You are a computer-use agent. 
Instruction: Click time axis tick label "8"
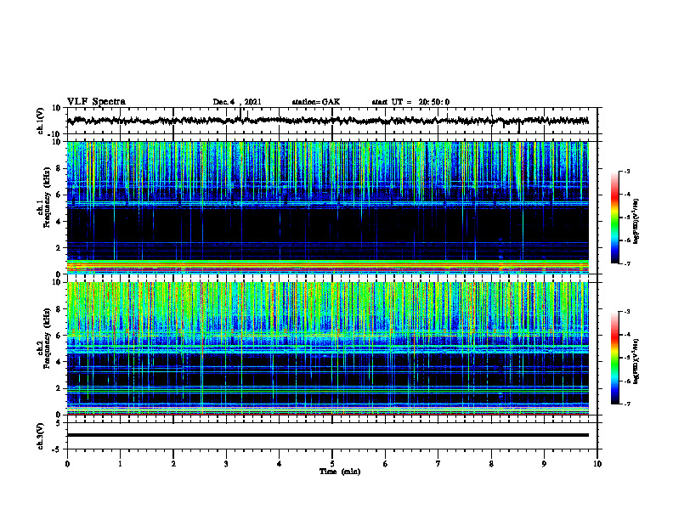click(491, 464)
